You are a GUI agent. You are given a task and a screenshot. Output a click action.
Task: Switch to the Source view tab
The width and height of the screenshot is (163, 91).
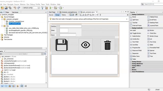pos(51,15)
